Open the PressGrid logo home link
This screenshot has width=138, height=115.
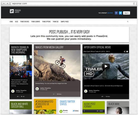pyautogui.click(x=15, y=11)
